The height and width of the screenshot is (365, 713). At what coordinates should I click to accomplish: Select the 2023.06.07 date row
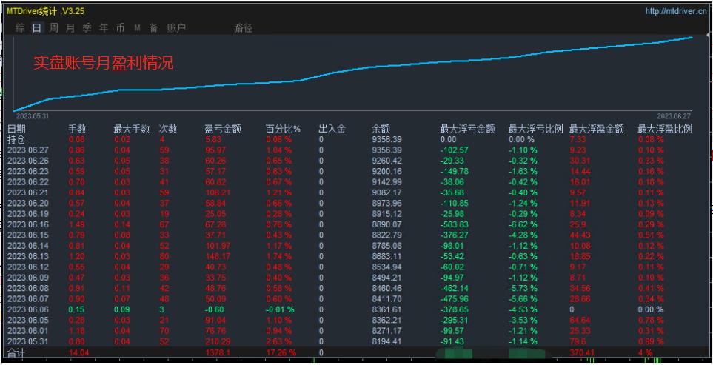point(27,299)
